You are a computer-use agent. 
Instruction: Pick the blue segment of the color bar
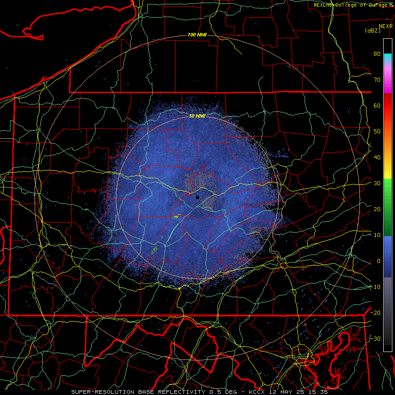click(388, 256)
